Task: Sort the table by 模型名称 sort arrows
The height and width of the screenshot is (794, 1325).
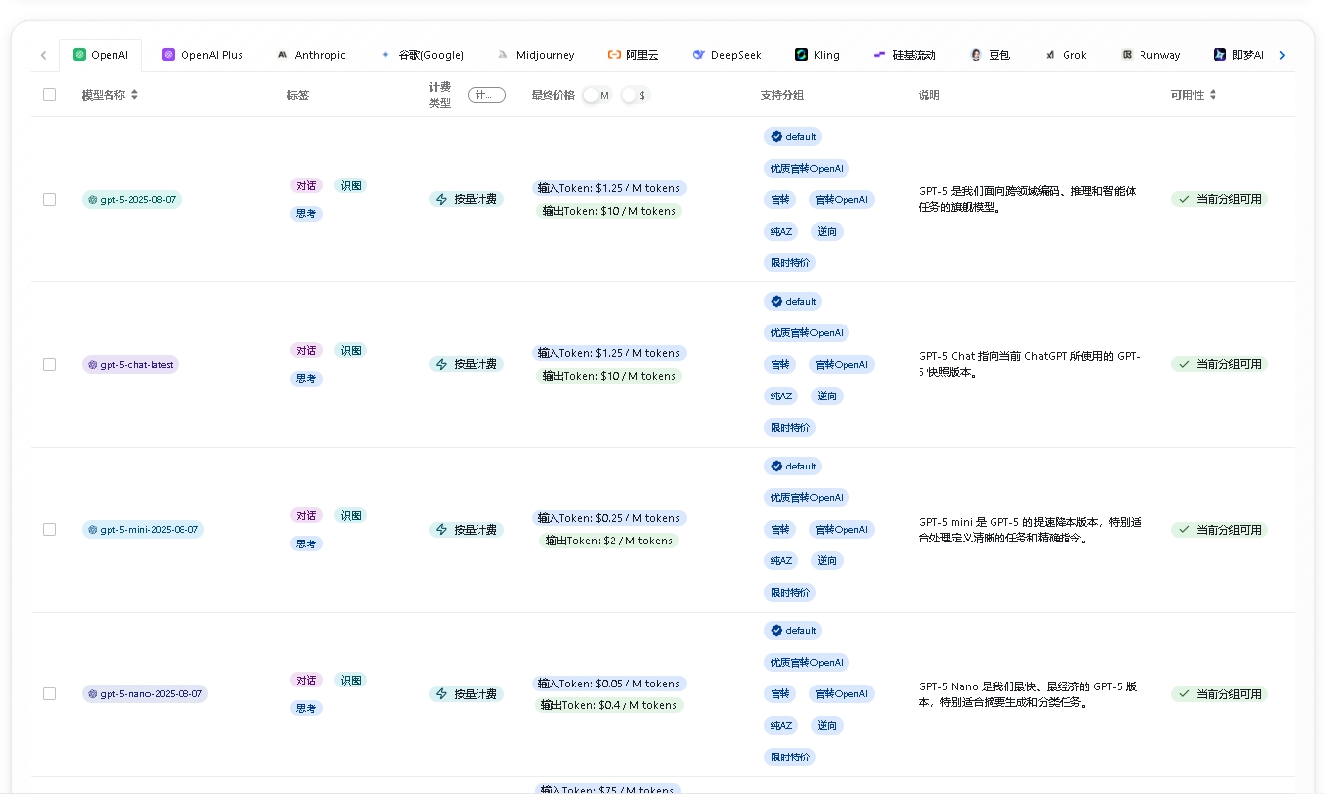Action: pyautogui.click(x=134, y=95)
